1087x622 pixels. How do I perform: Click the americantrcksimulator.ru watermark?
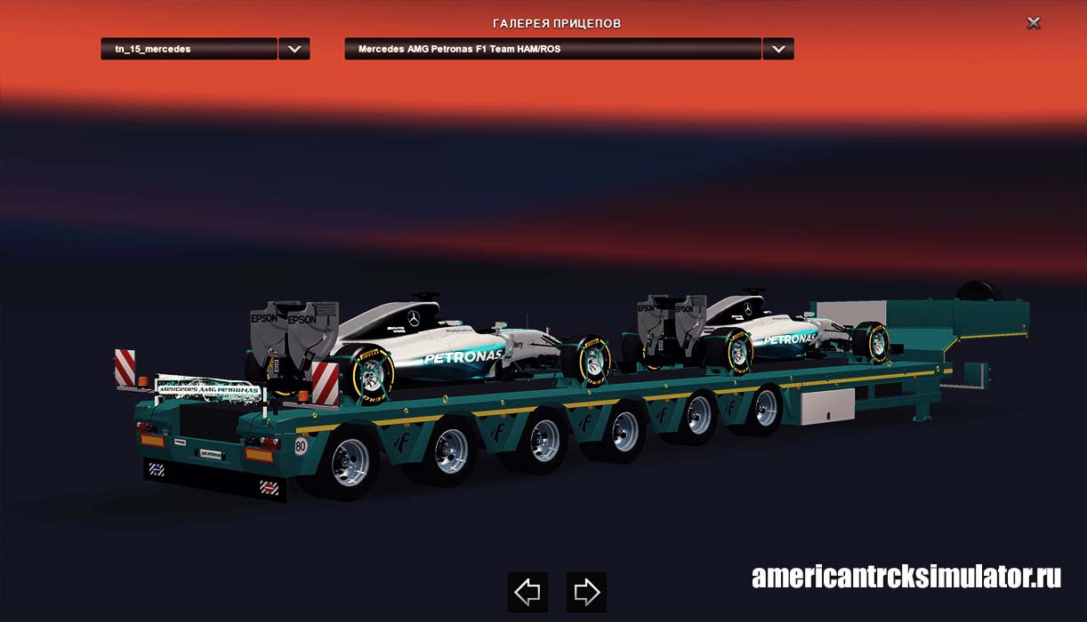coord(906,578)
